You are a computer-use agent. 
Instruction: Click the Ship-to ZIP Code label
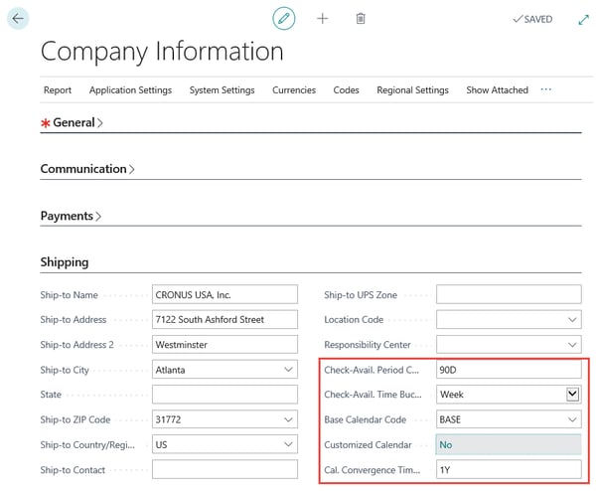coord(75,419)
